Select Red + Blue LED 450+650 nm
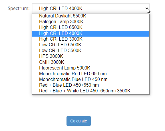Screen dimensions: 165x131 point(91,85)
